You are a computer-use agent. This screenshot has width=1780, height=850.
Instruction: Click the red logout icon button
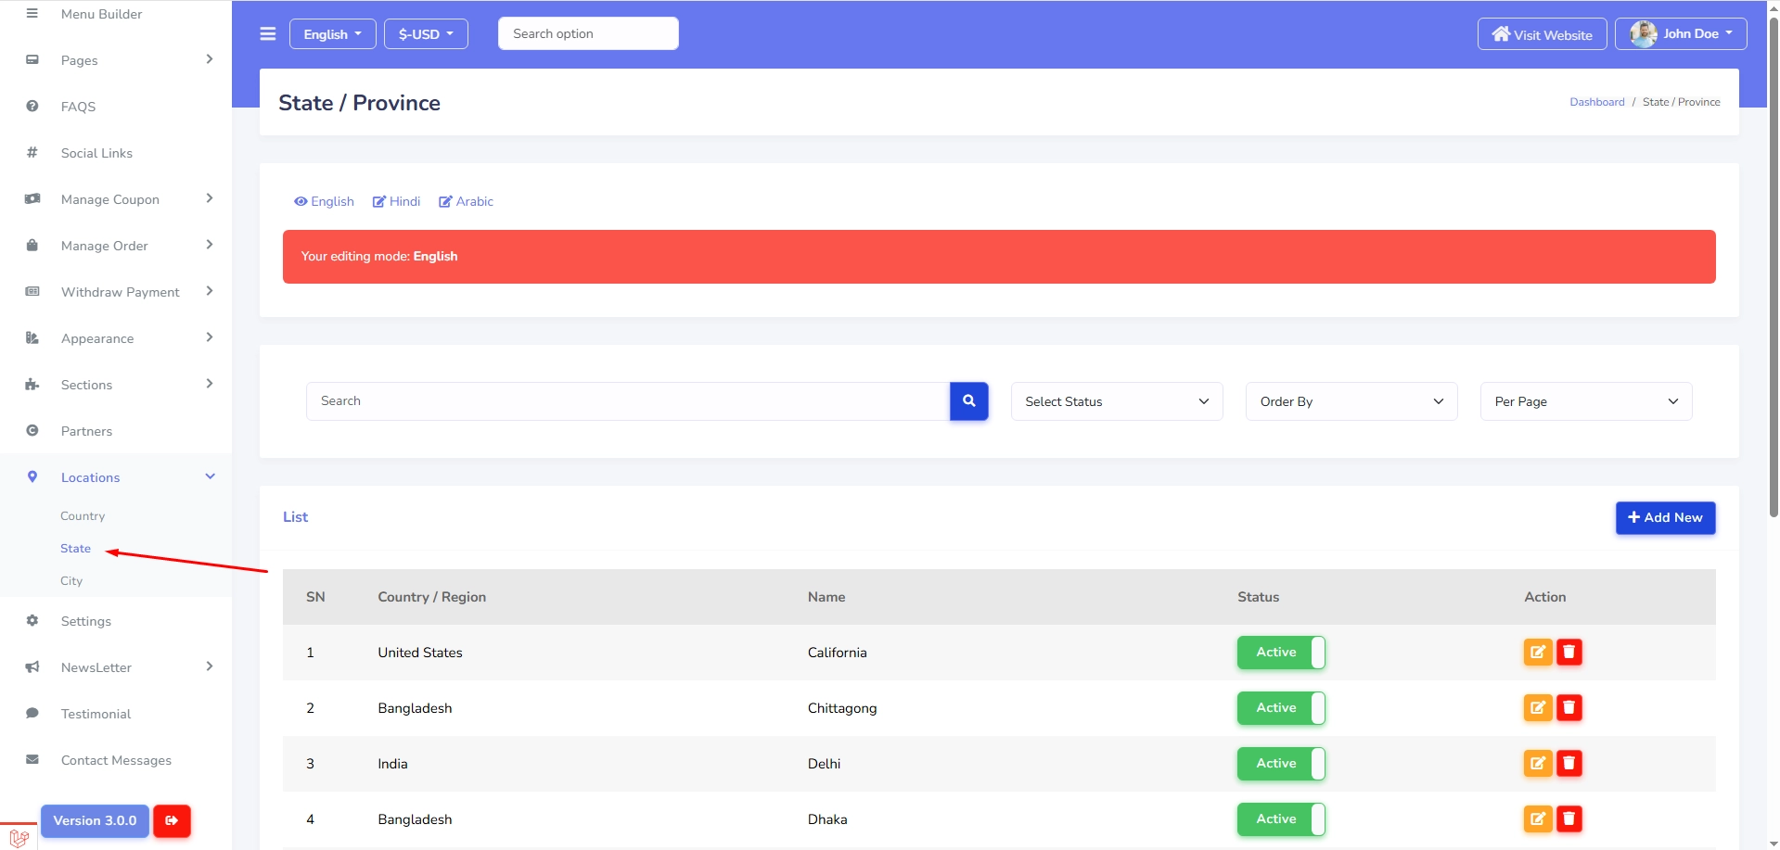coord(172,821)
